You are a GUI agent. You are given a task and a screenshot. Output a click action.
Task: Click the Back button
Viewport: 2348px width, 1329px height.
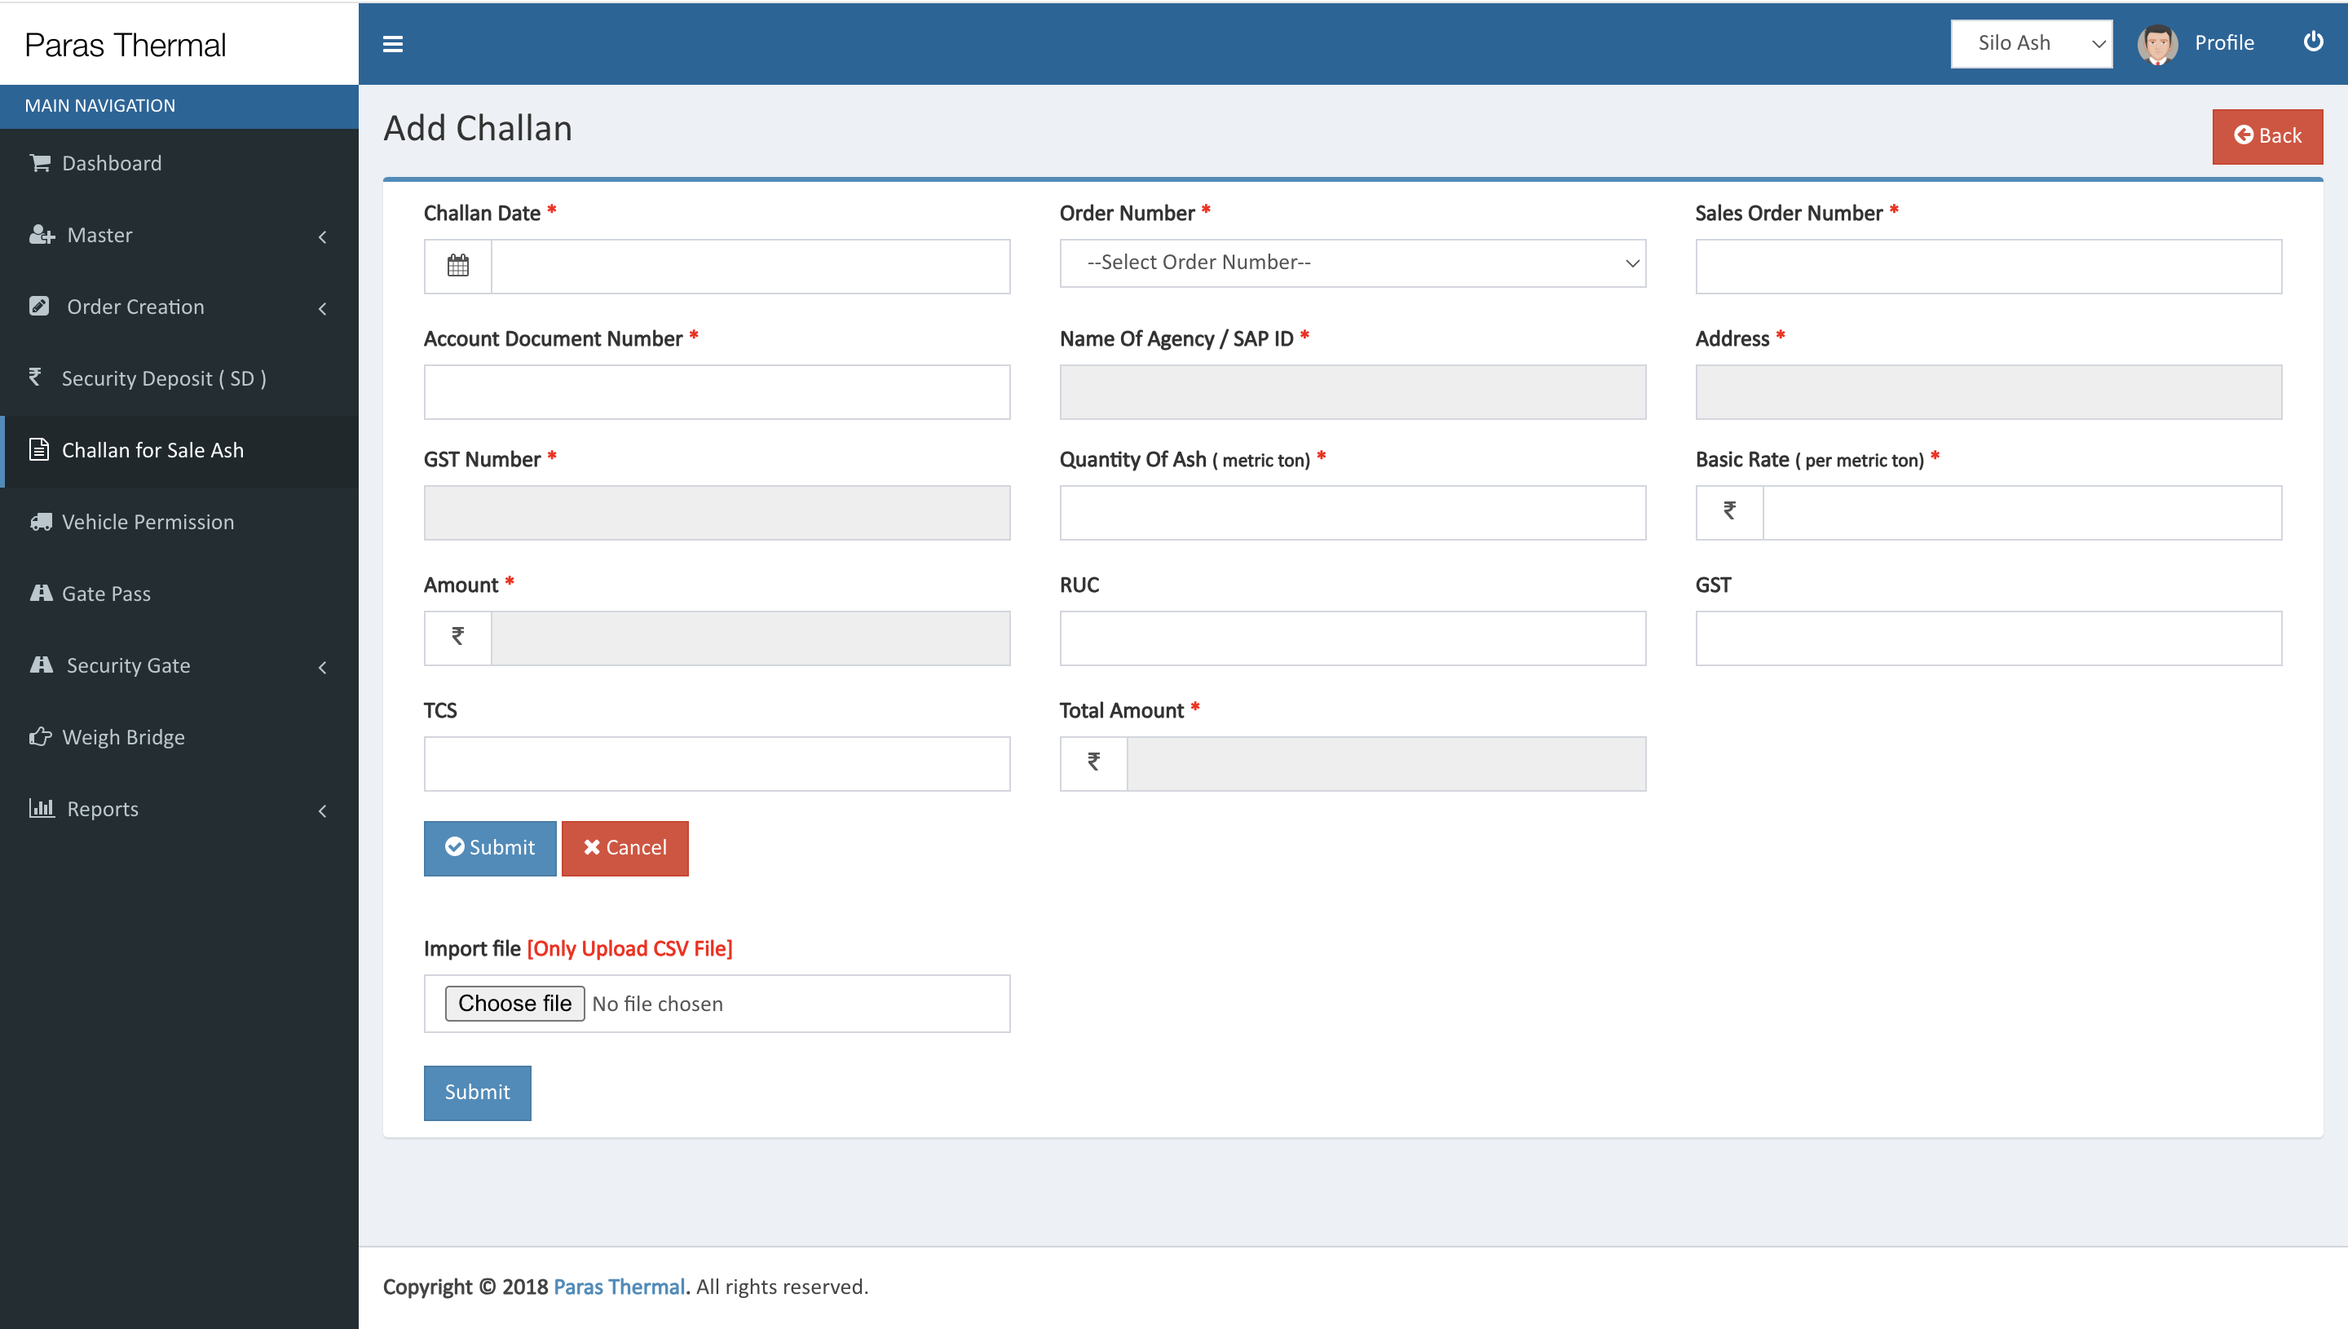[2267, 135]
